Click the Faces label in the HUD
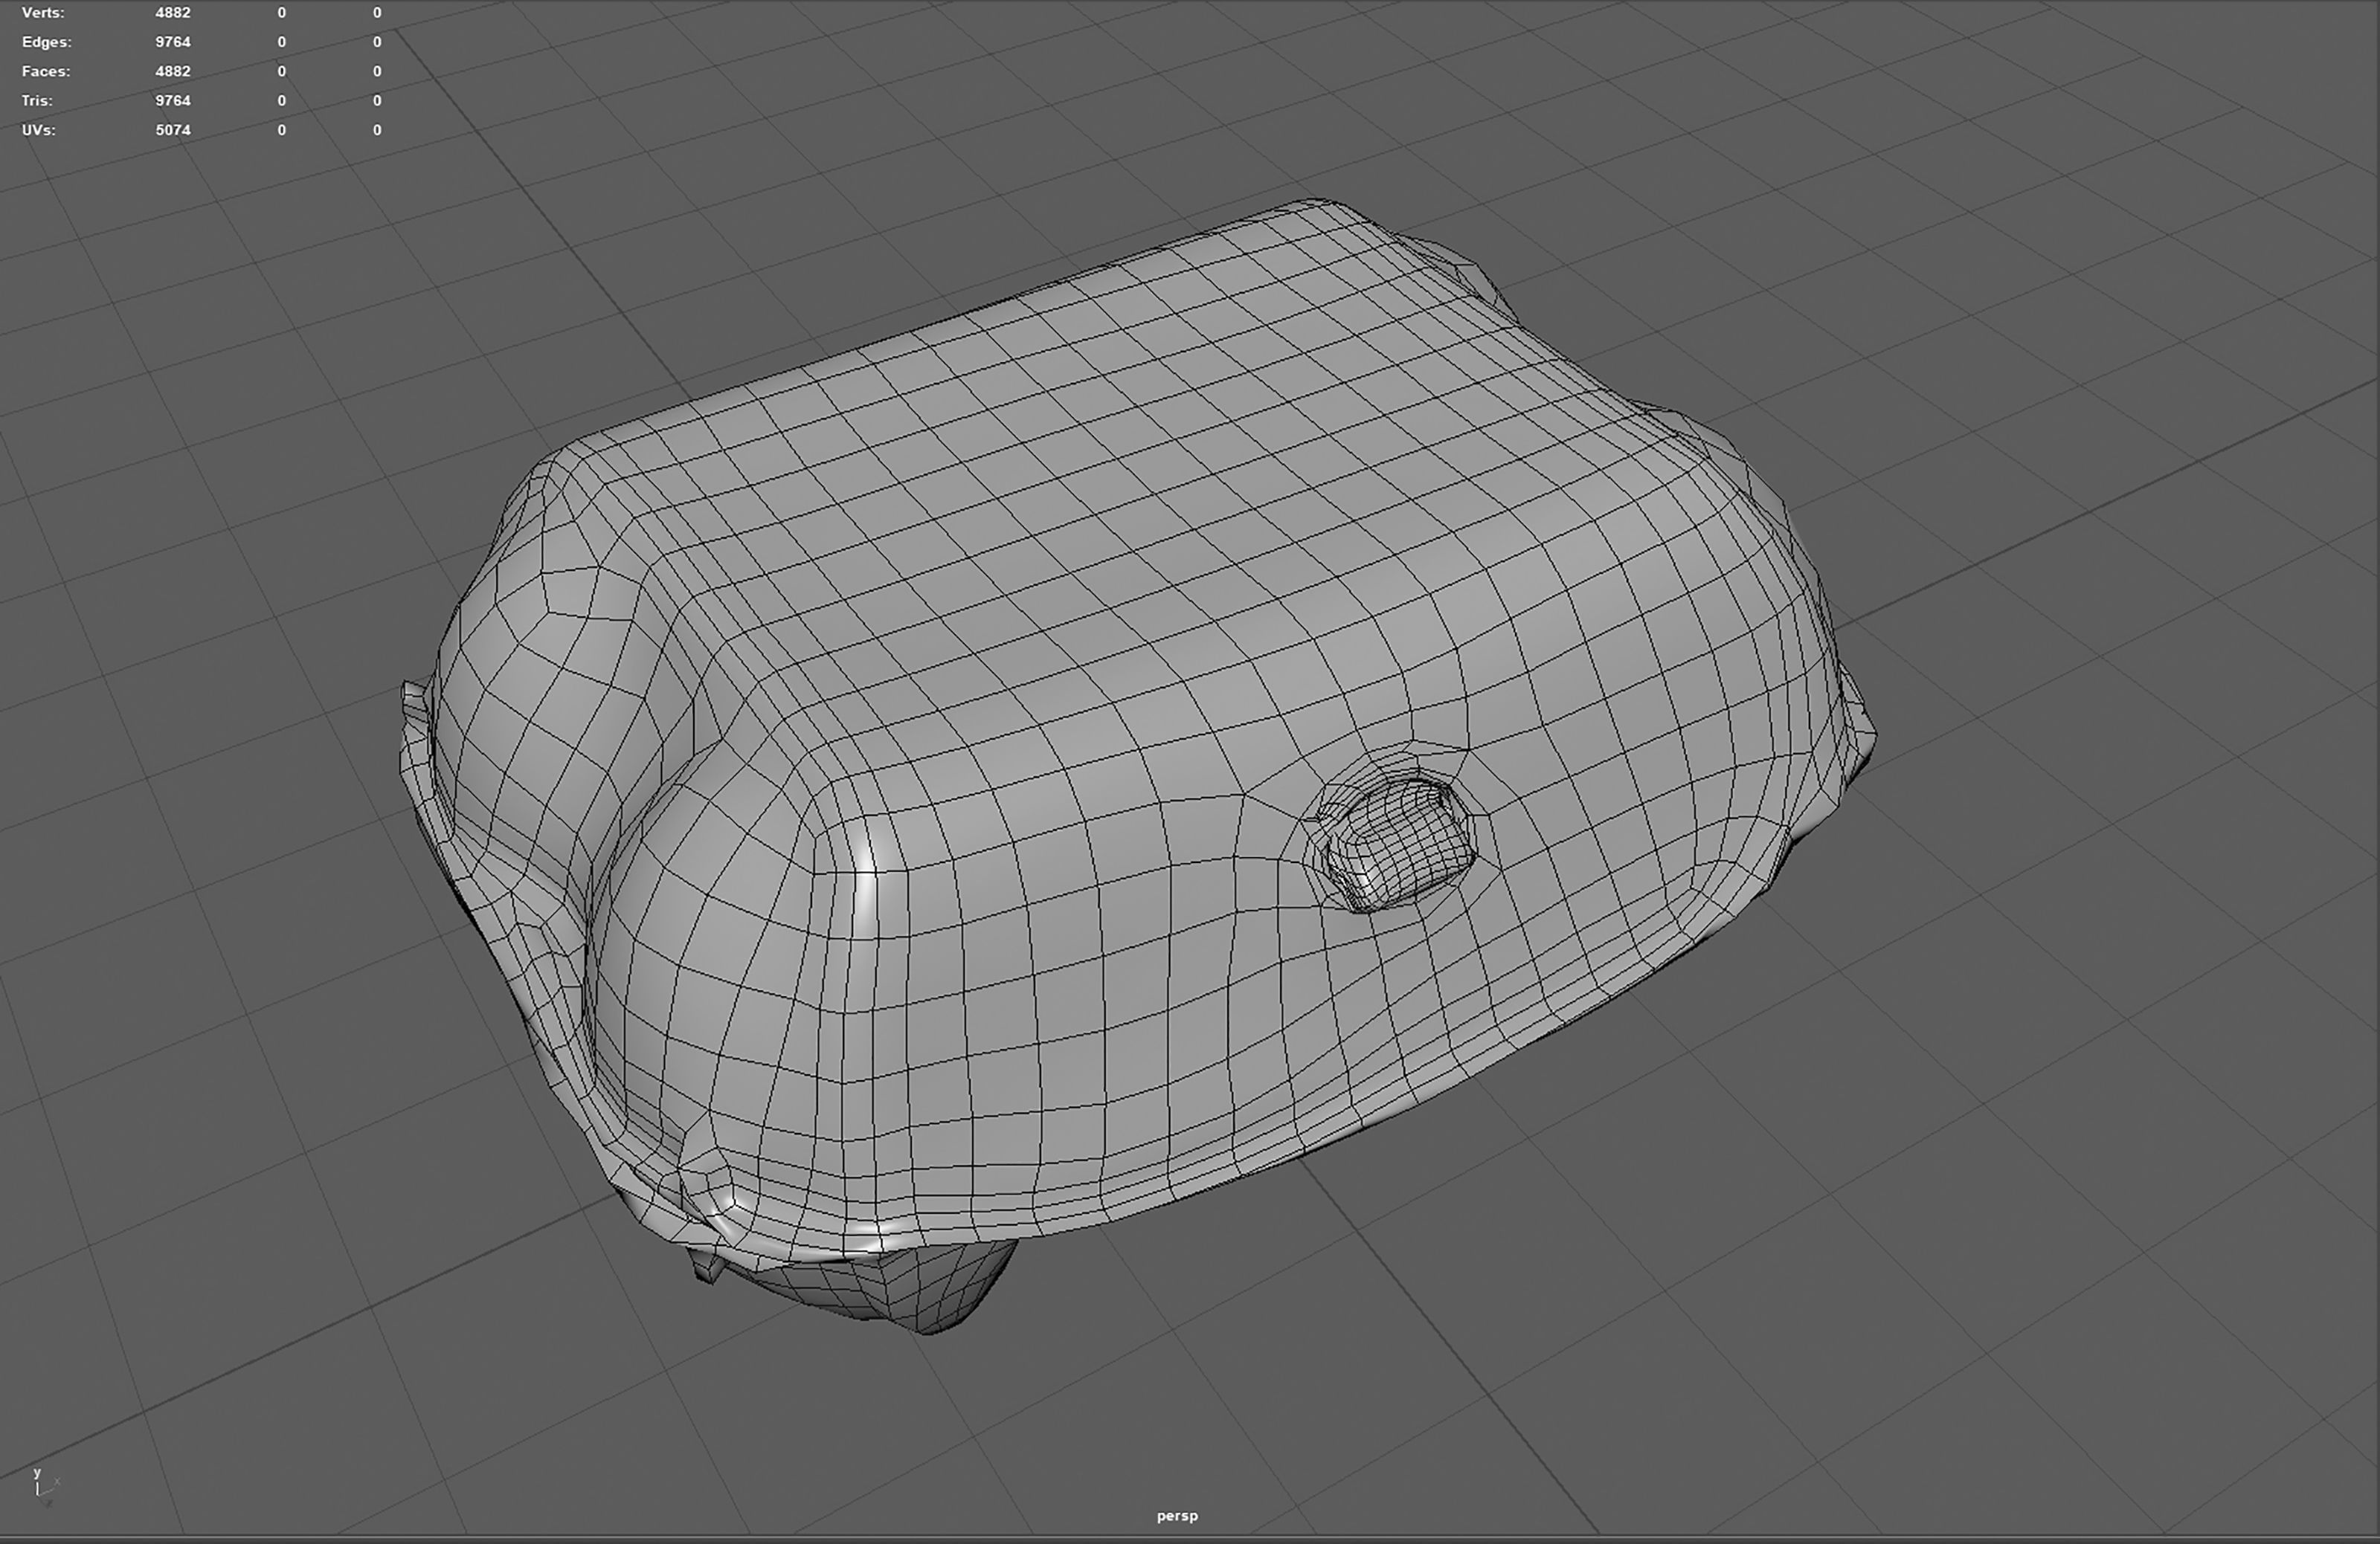Viewport: 2380px width, 1544px height. (46, 71)
